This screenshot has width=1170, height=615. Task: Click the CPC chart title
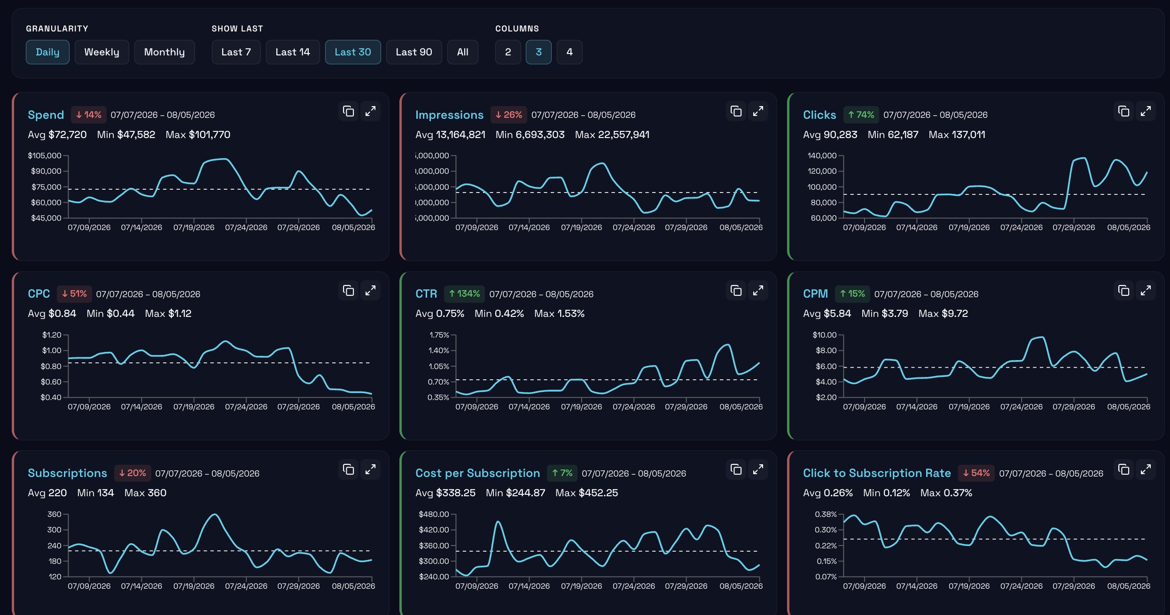point(39,294)
